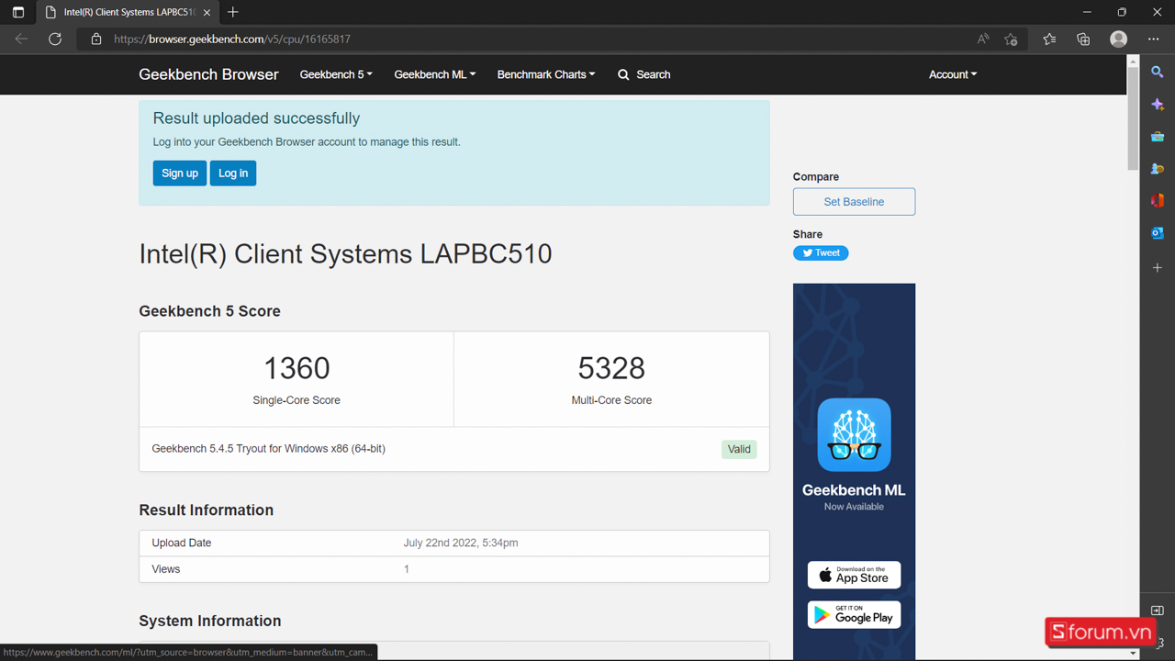This screenshot has height=661, width=1175.
Task: Set this result as Baseline
Action: pos(854,202)
